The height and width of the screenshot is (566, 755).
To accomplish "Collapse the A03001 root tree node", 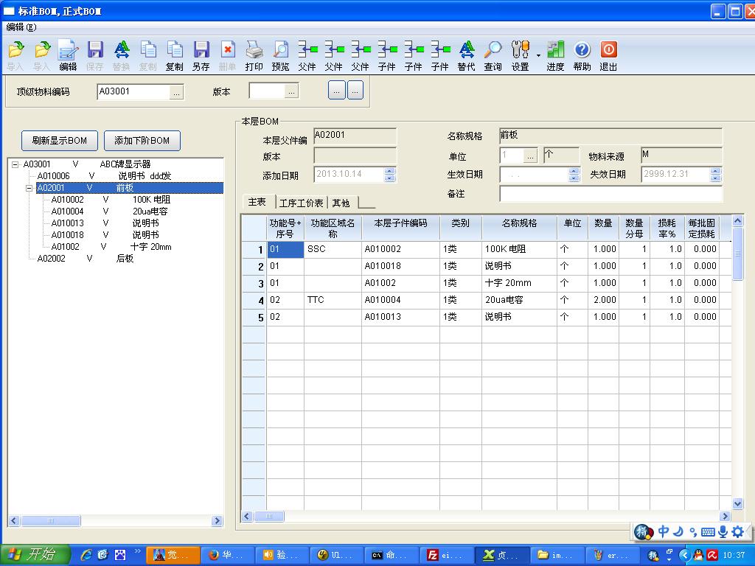I will click(x=15, y=164).
